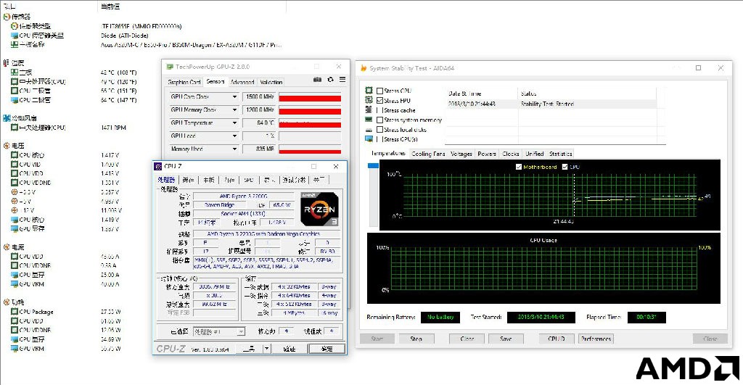Open the Validation tab in GPU-Z

[271, 82]
